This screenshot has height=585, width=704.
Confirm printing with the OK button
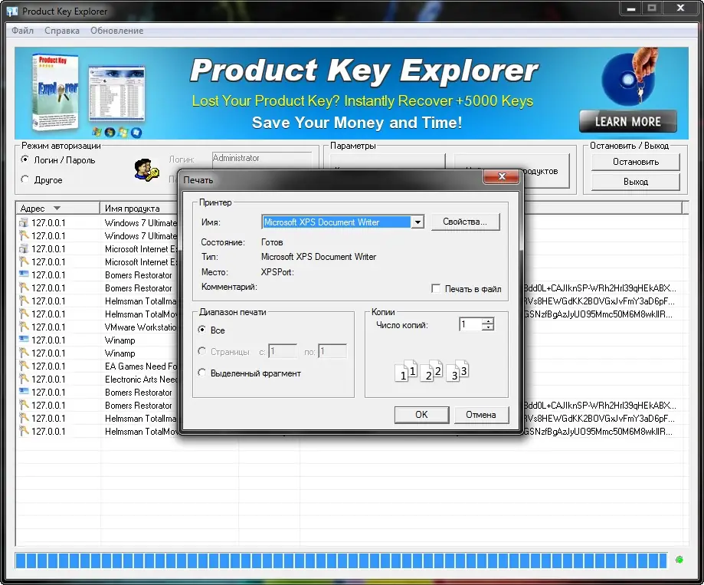[421, 415]
